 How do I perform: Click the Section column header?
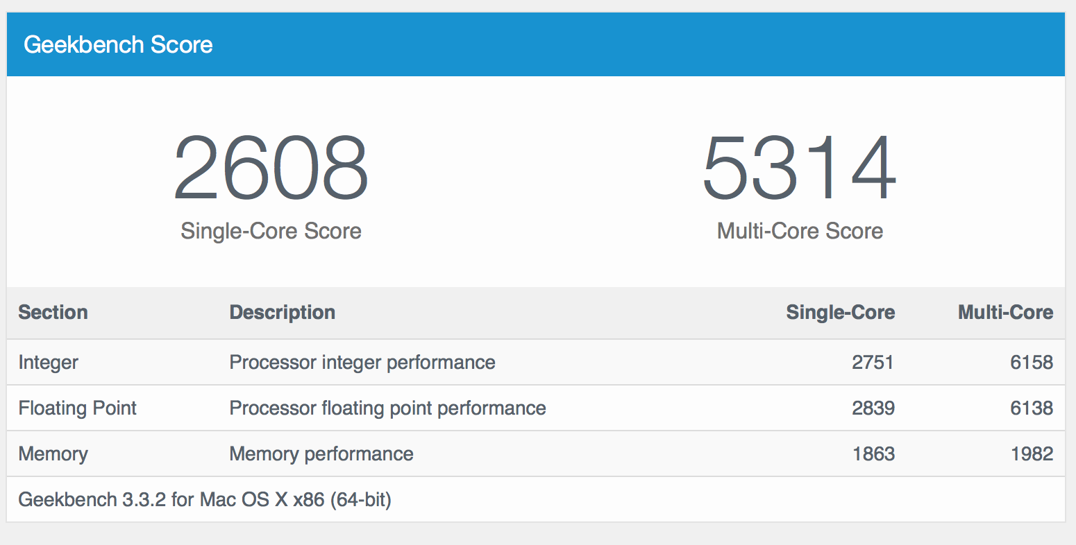[53, 312]
